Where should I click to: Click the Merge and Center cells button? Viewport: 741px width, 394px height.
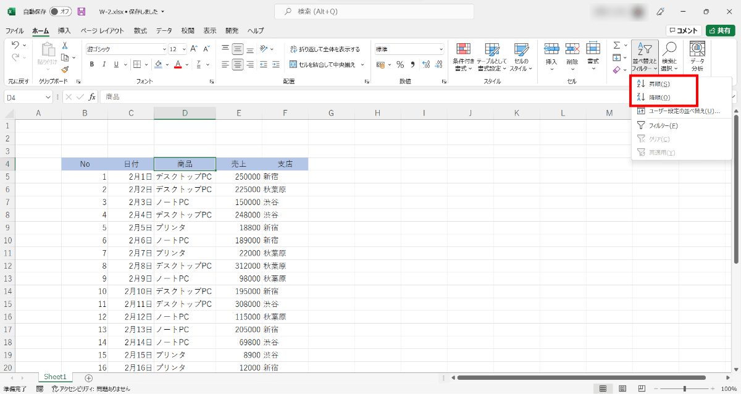[327, 64]
